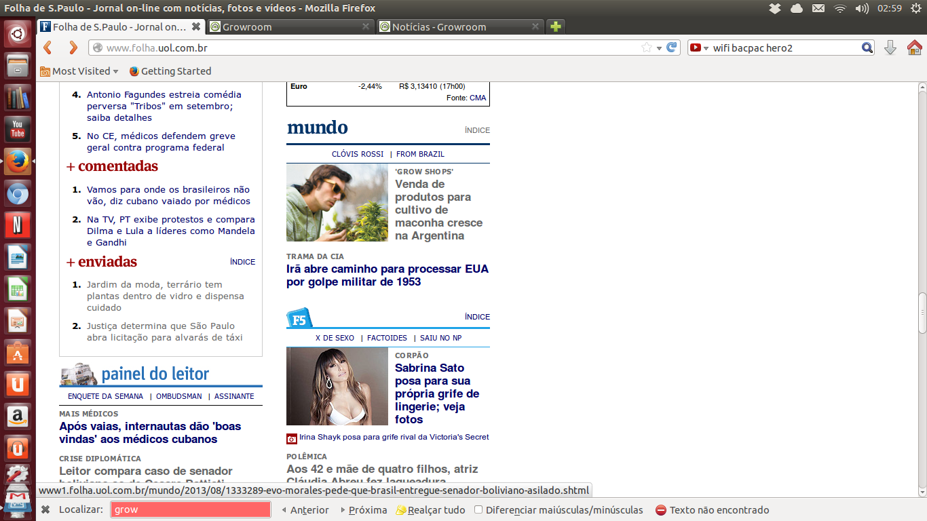Open new tab with plus icon
This screenshot has width=927, height=521.
(556, 26)
